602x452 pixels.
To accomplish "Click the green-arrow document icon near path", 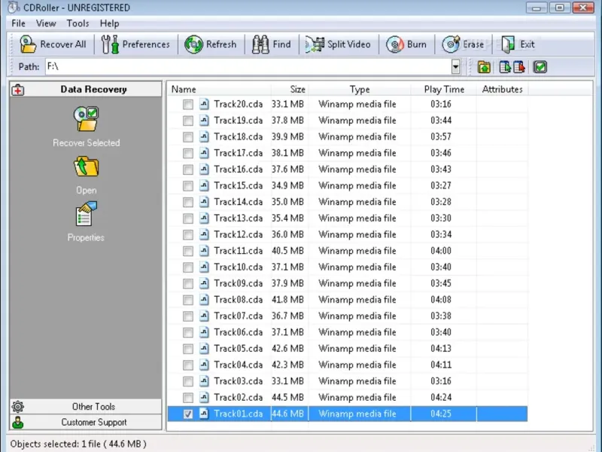I will 504,67.
